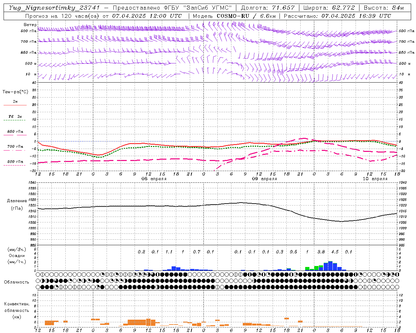This screenshot has height=333, width=416.
Task: Click the left 10 м wind level label
Action: tap(31, 74)
